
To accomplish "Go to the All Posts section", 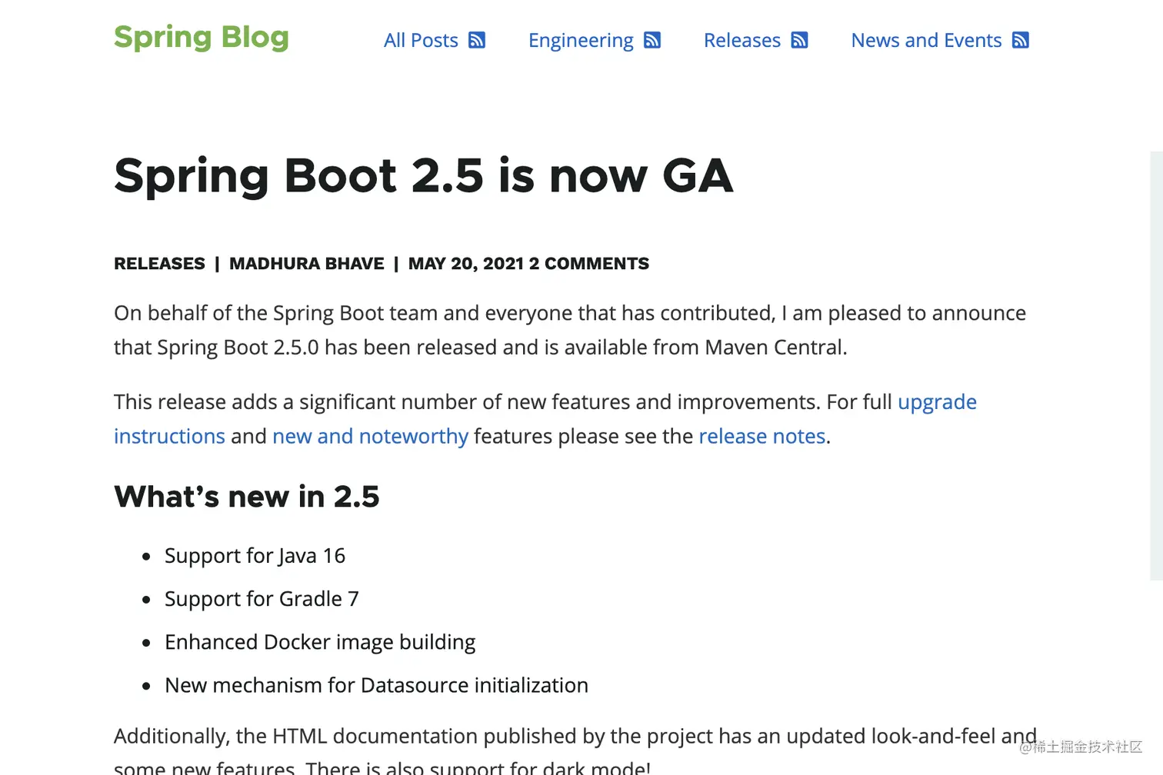I will [x=421, y=40].
